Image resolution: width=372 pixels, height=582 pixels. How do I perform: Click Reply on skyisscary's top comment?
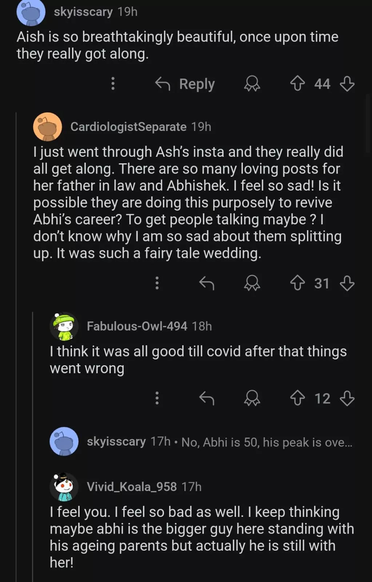185,84
